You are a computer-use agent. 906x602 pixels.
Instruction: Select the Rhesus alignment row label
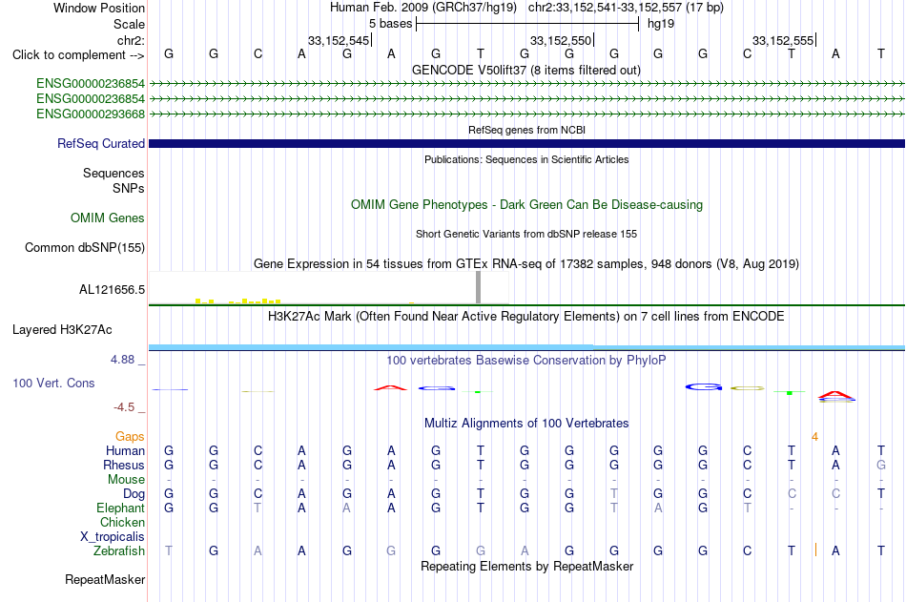tap(124, 465)
